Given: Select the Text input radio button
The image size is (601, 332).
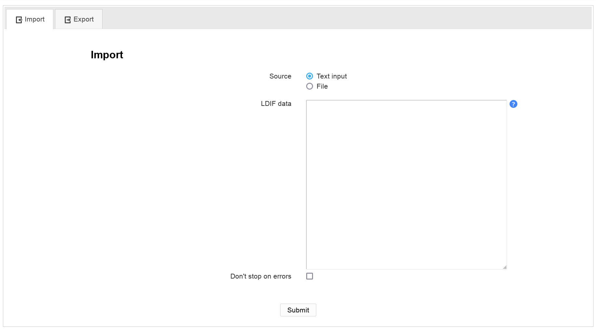Looking at the screenshot, I should (309, 76).
